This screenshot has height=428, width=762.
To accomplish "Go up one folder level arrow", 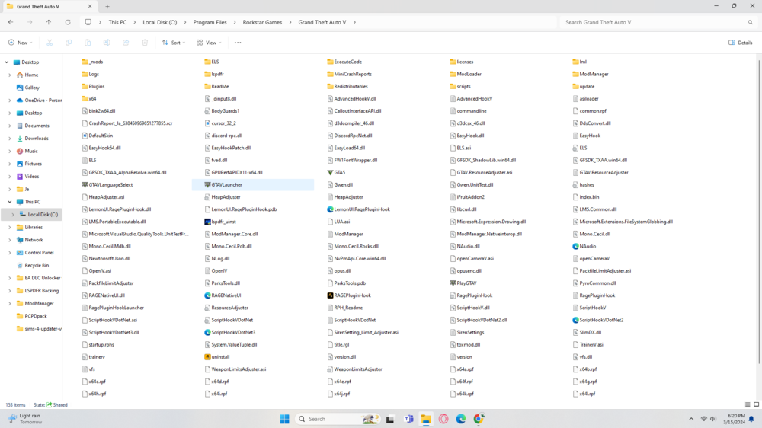I will pyautogui.click(x=49, y=22).
